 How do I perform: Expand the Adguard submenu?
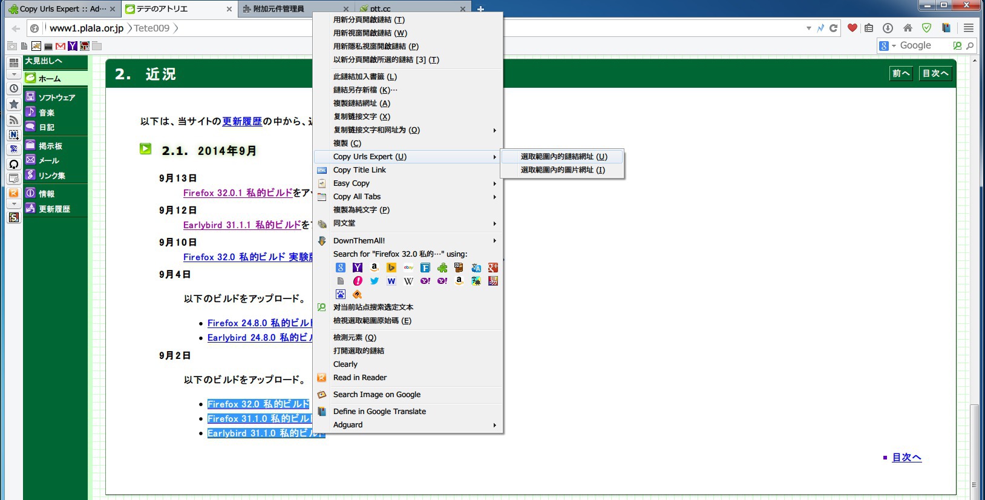click(x=409, y=425)
